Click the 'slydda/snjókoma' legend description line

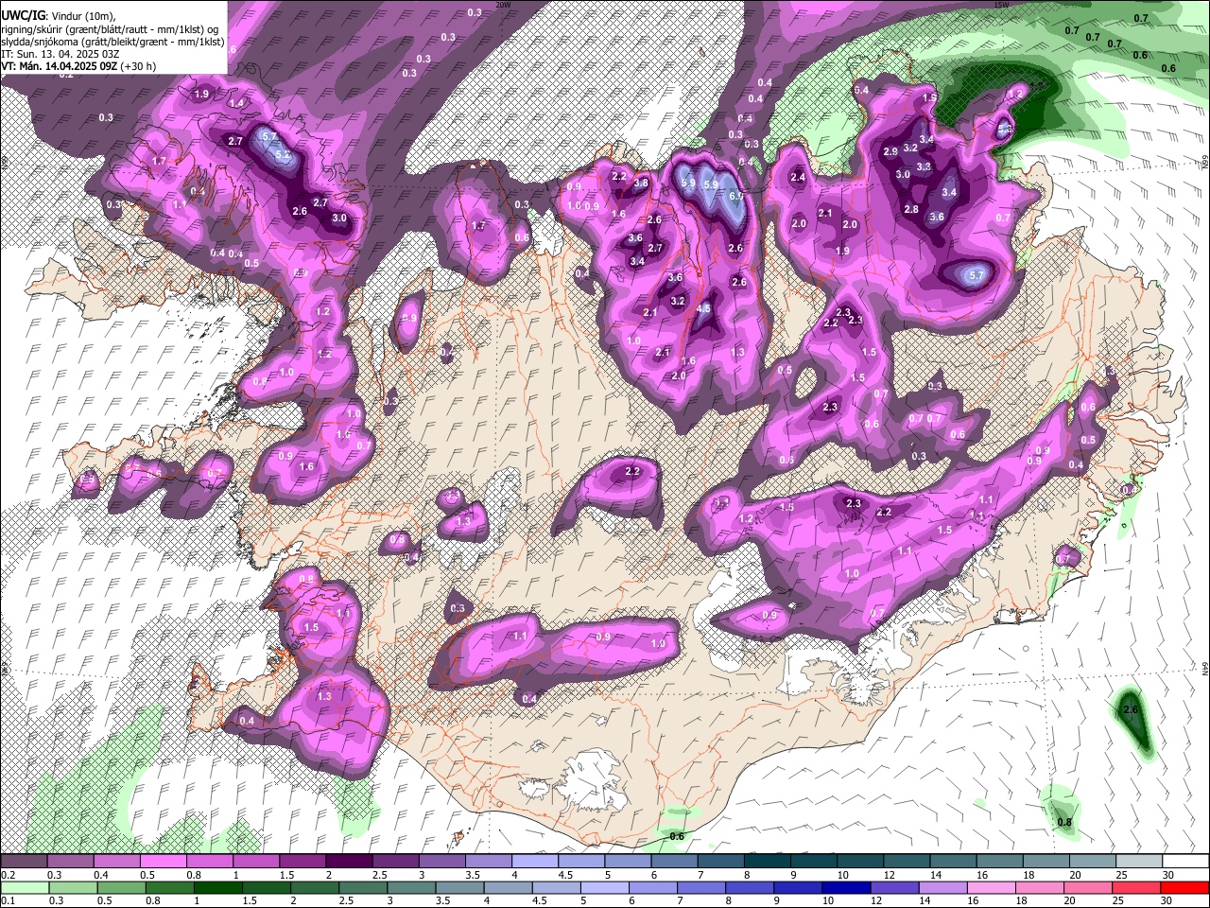pos(112,42)
